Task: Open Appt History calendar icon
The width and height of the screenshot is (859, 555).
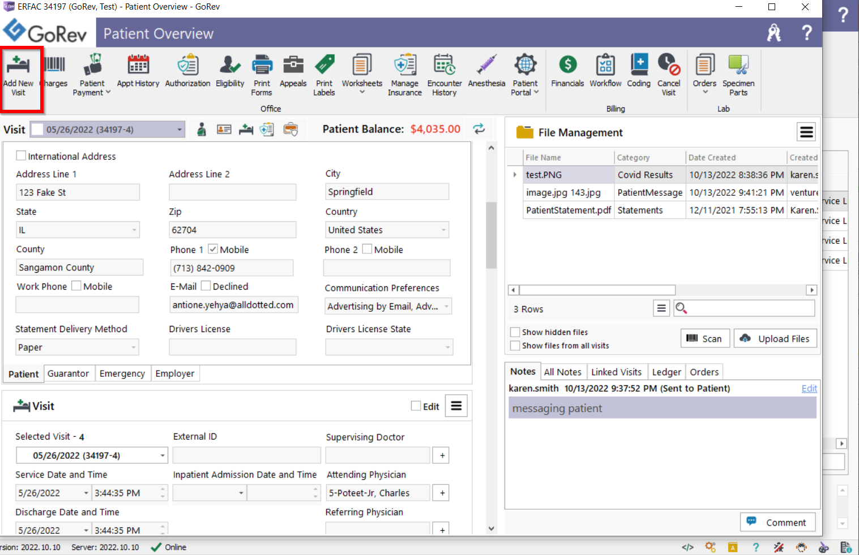Action: tap(138, 65)
